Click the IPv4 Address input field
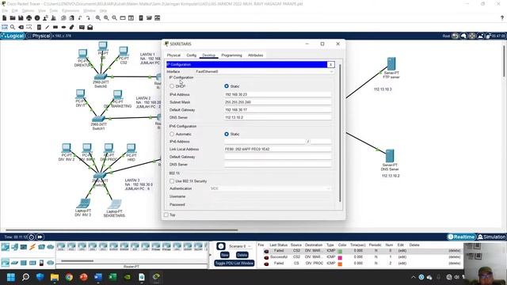 coord(278,94)
